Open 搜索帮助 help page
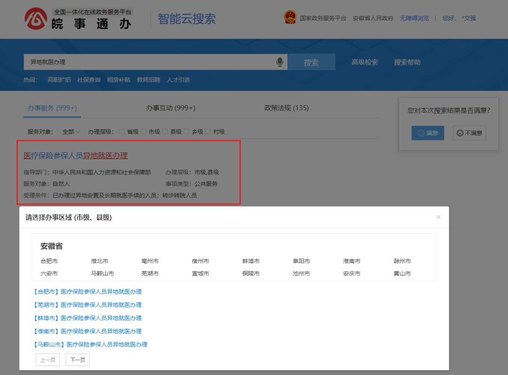 point(406,62)
